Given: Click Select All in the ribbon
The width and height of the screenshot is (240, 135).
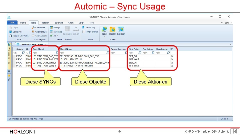Looking at the screenshot, I should 15,32.
